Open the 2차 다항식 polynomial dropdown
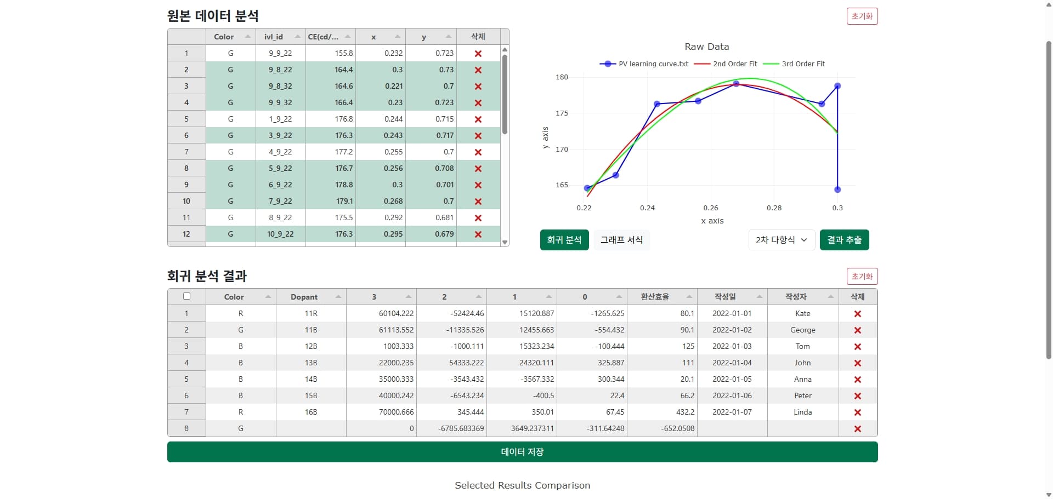This screenshot has width=1053, height=499. [781, 240]
